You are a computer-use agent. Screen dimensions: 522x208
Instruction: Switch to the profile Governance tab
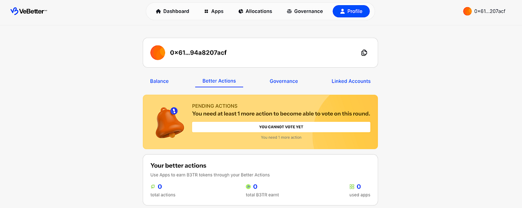click(x=283, y=81)
